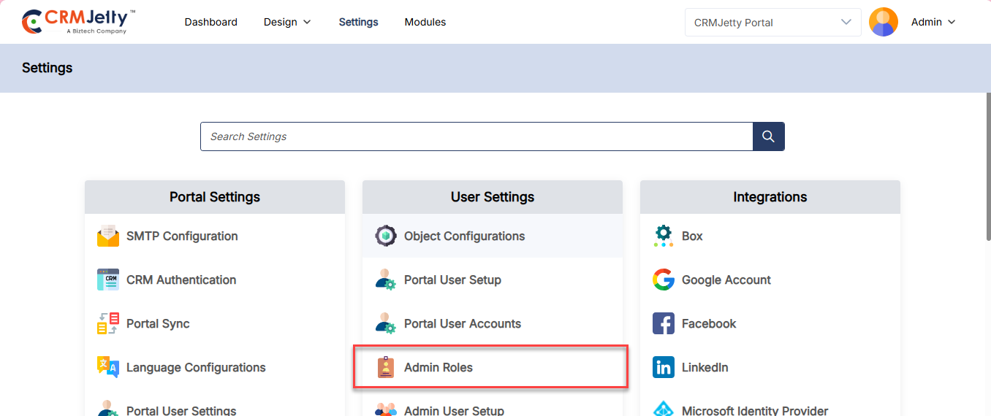Open the Portal User Accounts link
Viewport: 991px width, 416px height.
click(463, 323)
